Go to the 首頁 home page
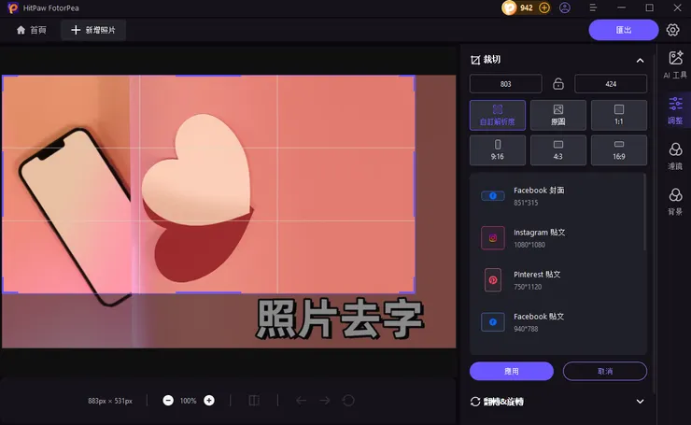The width and height of the screenshot is (691, 425). [32, 30]
